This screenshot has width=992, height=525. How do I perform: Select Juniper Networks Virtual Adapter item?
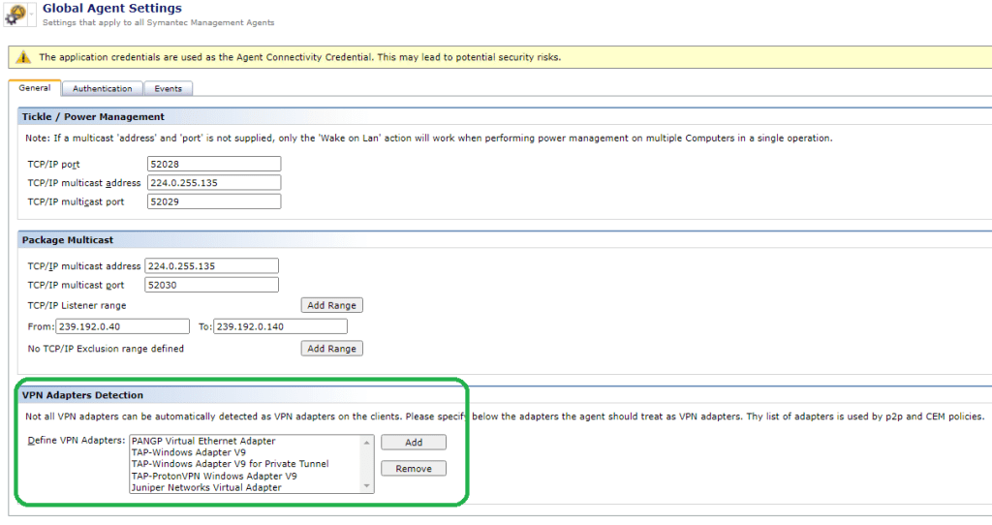point(206,487)
